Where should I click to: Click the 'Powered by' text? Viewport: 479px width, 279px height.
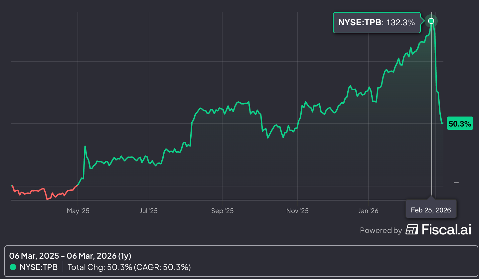[381, 230]
